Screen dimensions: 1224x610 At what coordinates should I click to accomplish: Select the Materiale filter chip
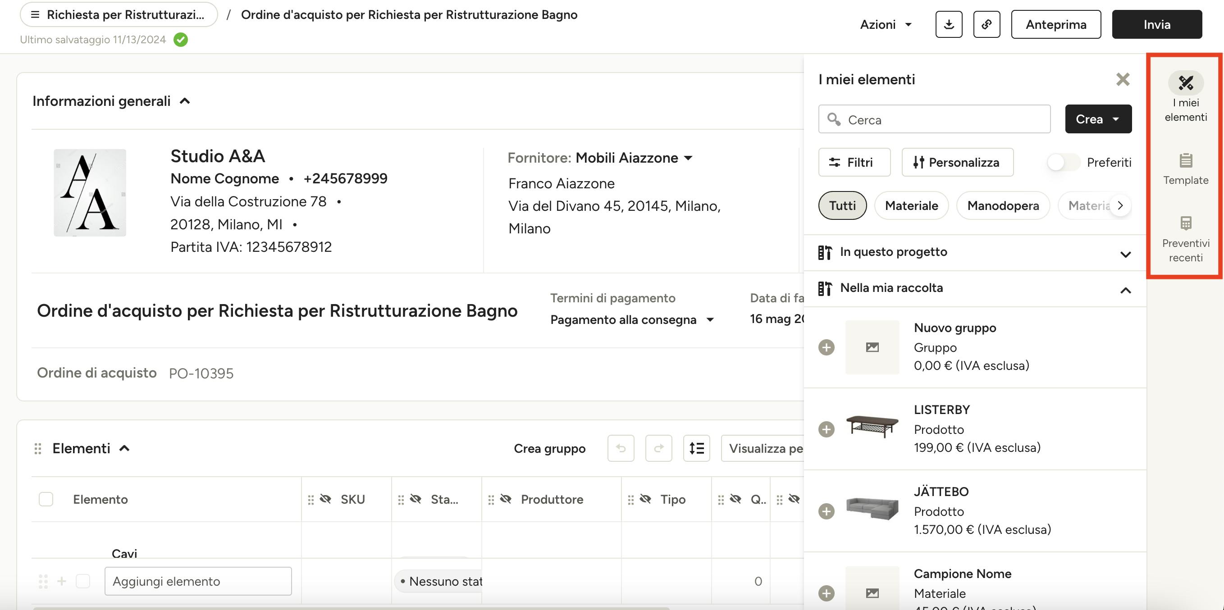[x=911, y=205]
